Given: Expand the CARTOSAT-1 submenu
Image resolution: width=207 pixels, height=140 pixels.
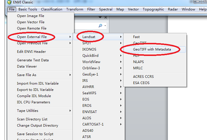Looking at the screenshot, I should [x=98, y=124].
